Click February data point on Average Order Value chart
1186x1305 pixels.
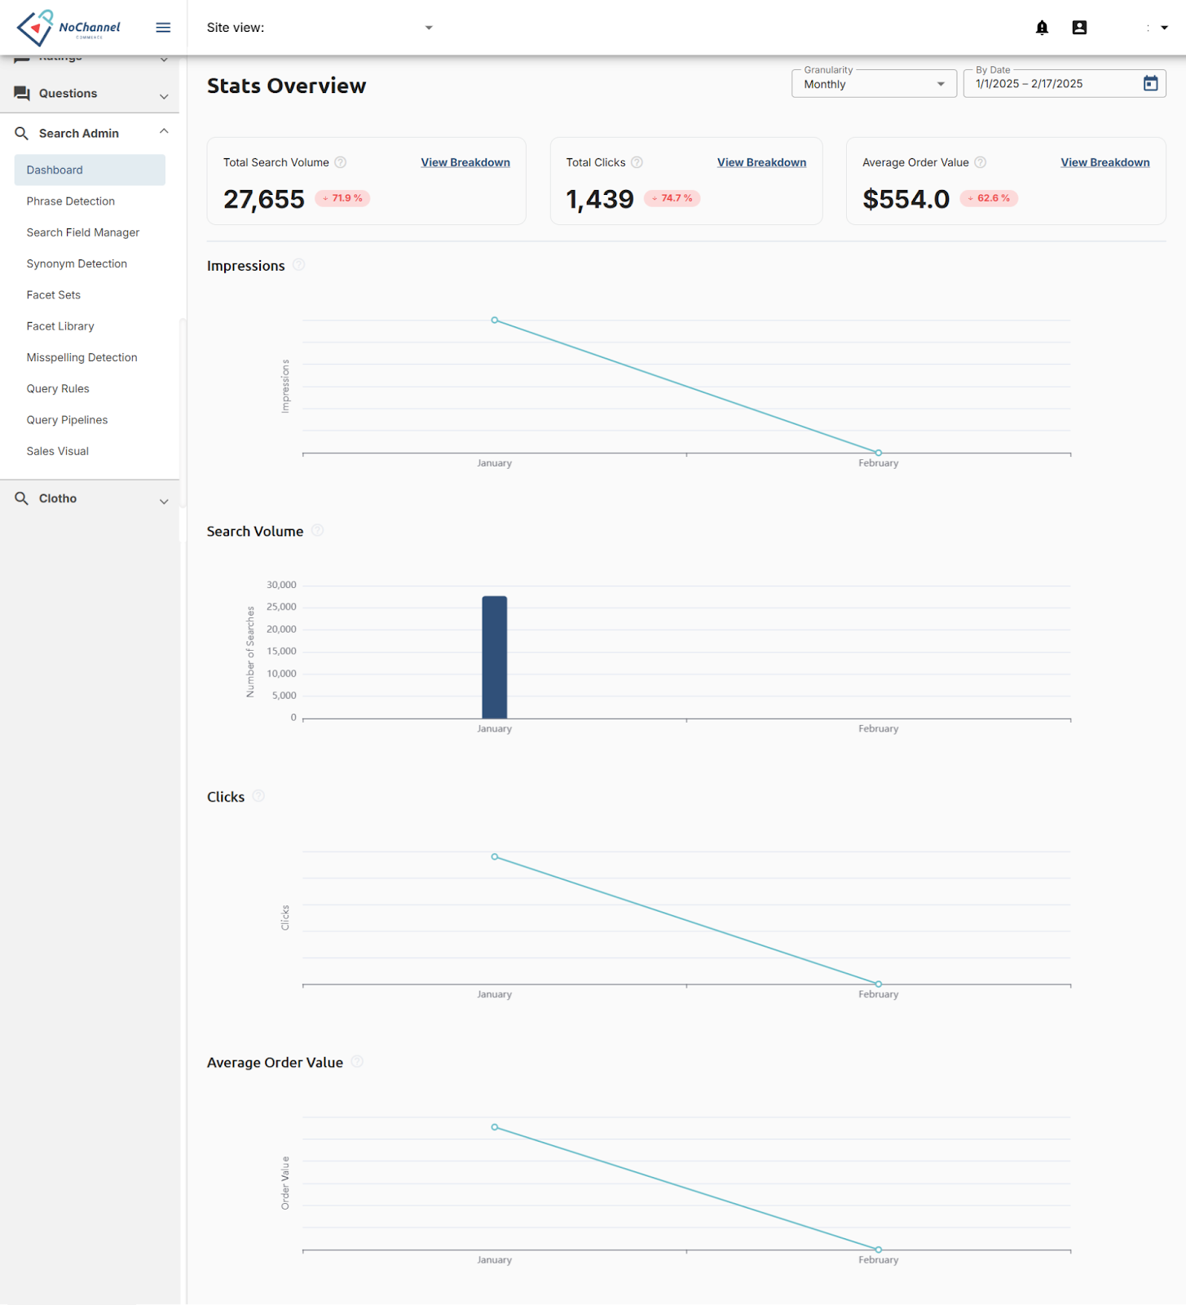pyautogui.click(x=879, y=1250)
